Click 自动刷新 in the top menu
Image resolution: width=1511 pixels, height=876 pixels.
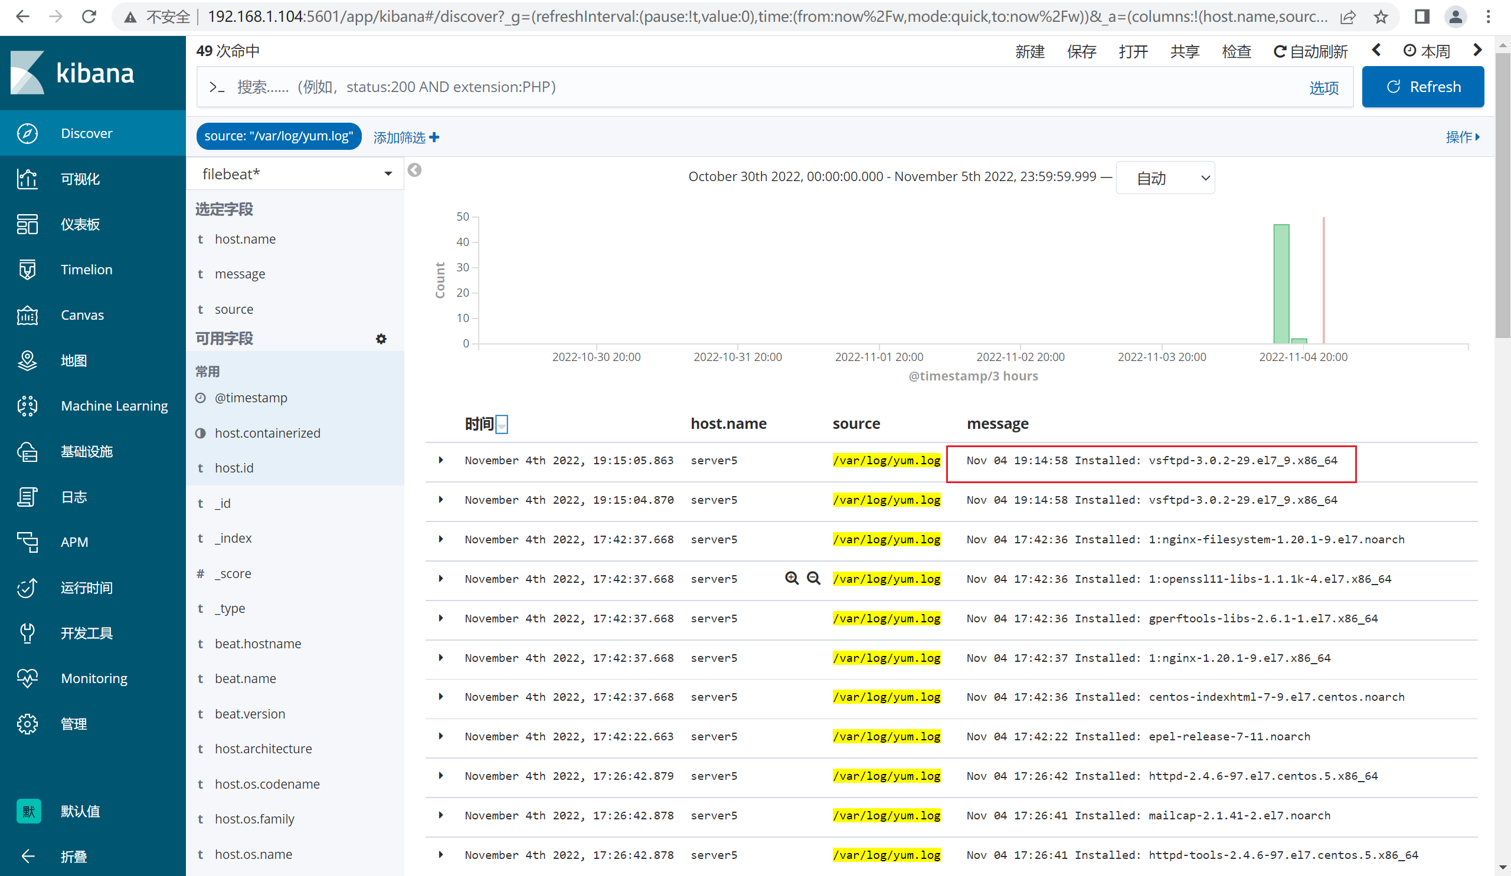tap(1311, 51)
